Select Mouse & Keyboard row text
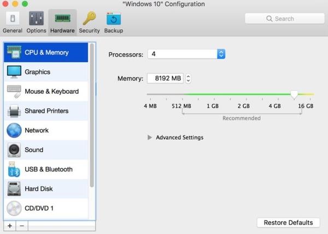This screenshot has width=328, height=234. click(x=52, y=92)
